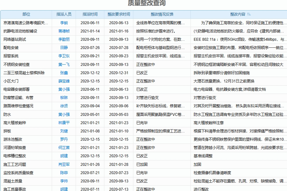Click the 整改要求时间 column header
This screenshot has width=287, height=191.
119,14
